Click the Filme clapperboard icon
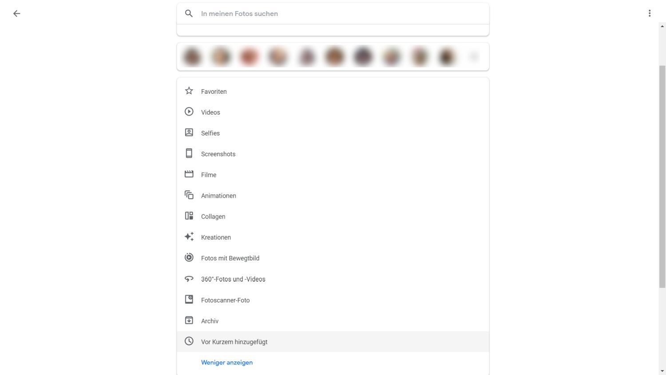 (x=189, y=175)
